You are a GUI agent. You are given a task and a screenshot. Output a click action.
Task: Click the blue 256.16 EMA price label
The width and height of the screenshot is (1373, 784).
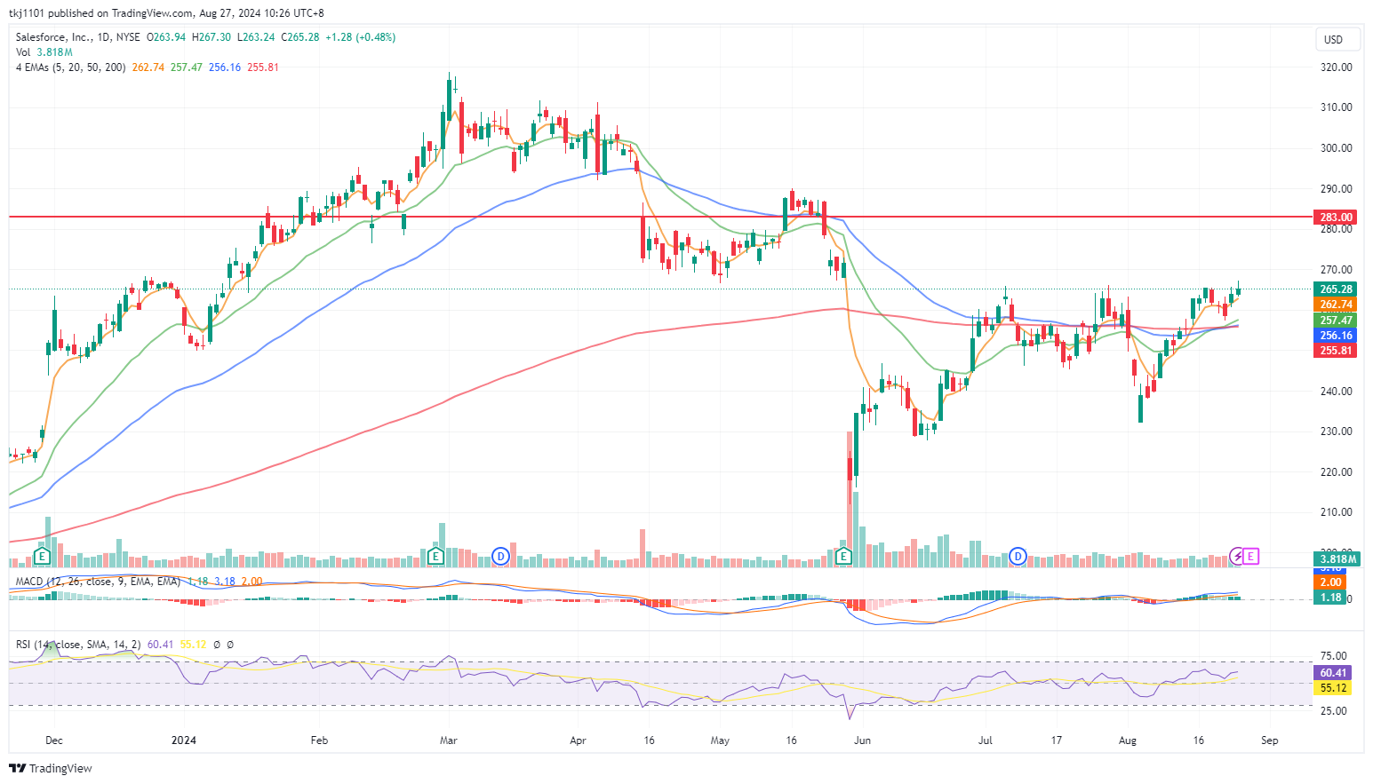[1336, 335]
